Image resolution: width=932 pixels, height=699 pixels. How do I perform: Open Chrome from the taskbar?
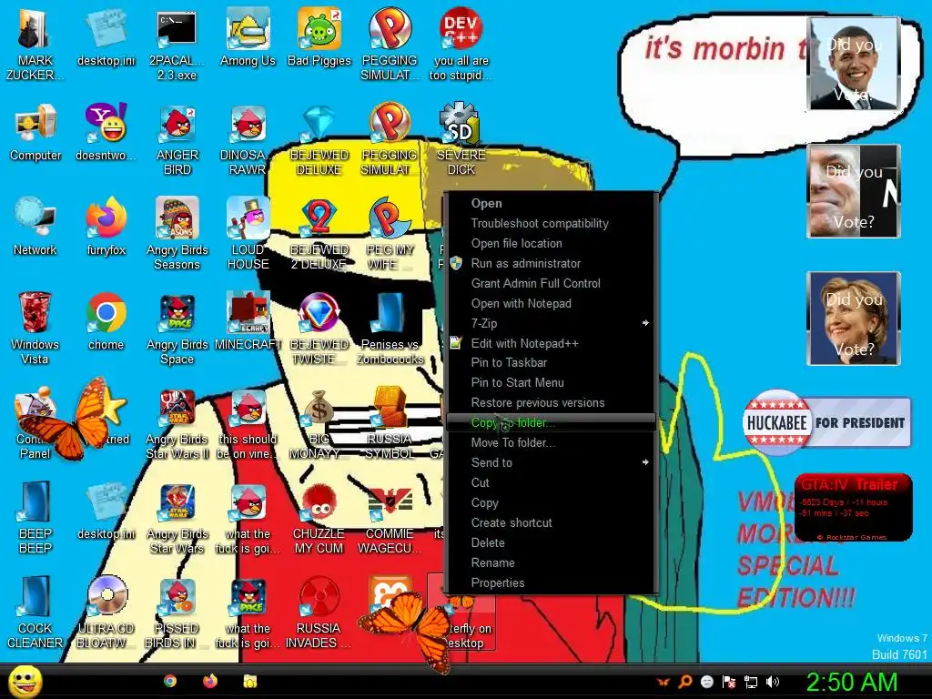(x=170, y=681)
